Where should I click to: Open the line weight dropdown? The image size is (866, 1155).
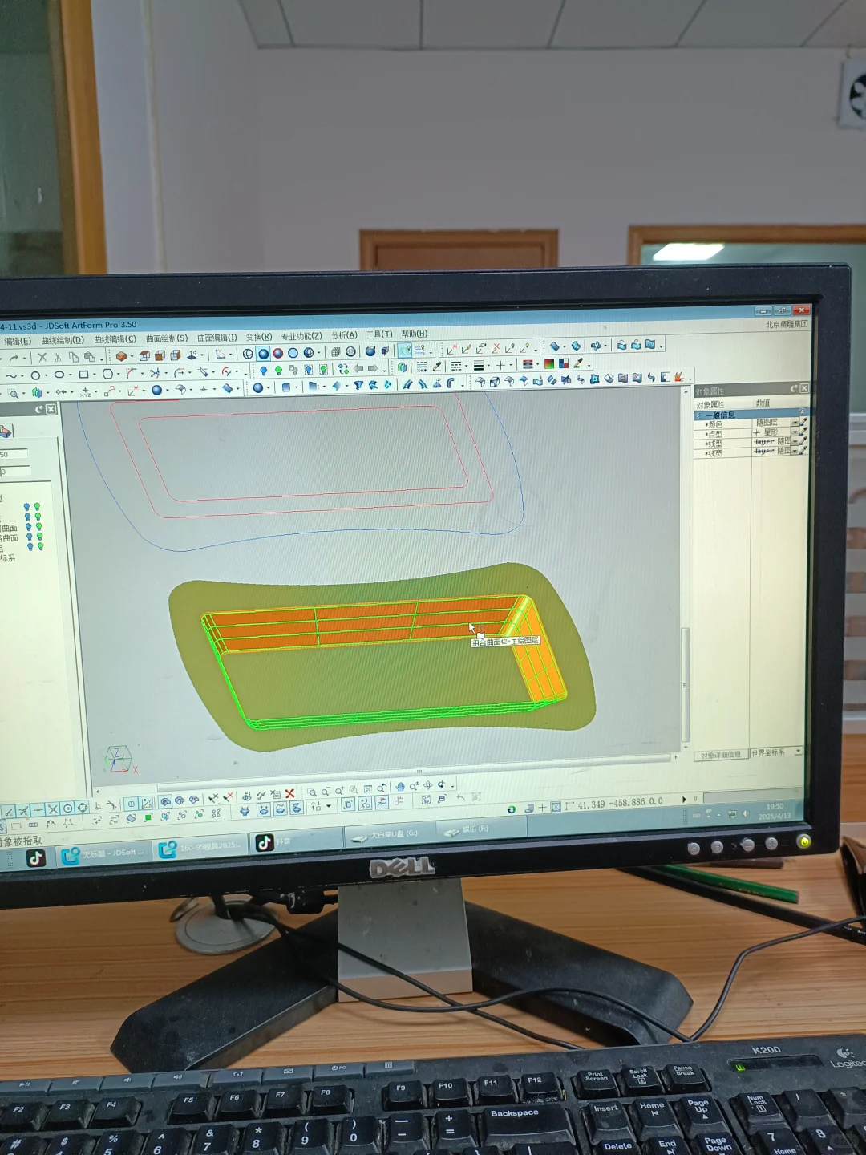coord(479,365)
